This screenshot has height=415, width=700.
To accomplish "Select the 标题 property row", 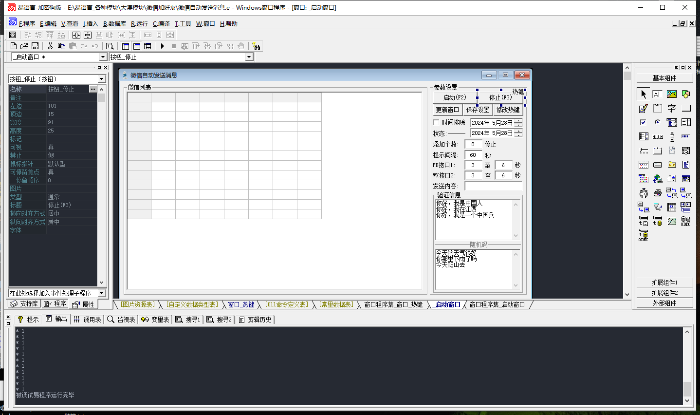I will pos(53,205).
